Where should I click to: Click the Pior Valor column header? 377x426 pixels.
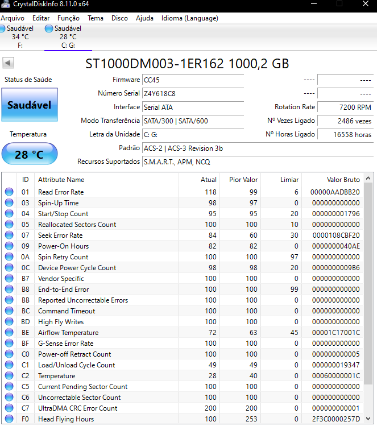(241, 180)
